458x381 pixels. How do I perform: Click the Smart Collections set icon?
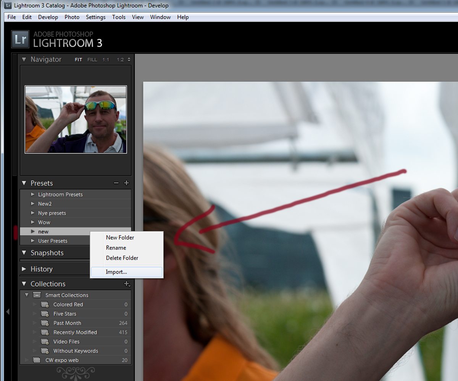[x=37, y=295]
